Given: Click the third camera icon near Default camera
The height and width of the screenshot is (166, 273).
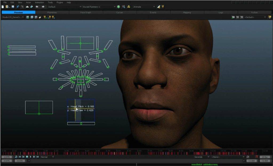Looking at the screenshot, I should click(242, 17).
